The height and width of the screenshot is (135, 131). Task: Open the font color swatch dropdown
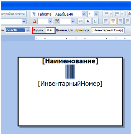pos(50,21)
